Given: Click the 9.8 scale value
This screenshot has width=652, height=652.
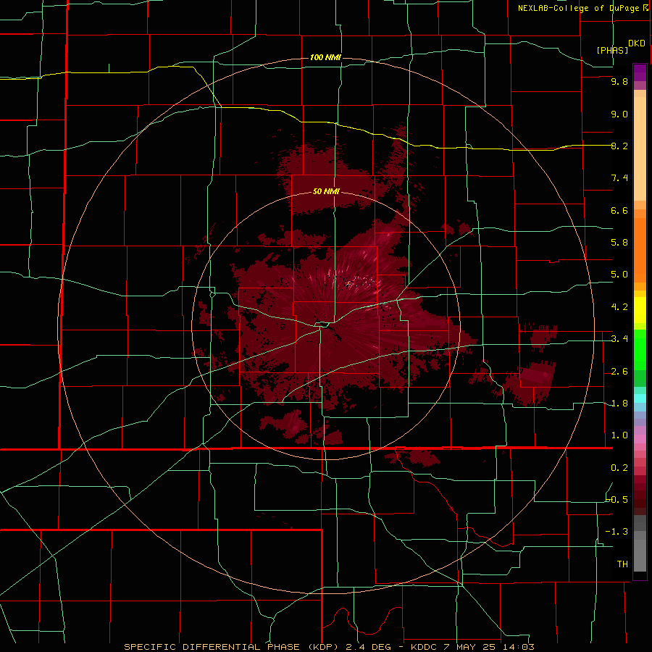Looking at the screenshot, I should [x=619, y=81].
